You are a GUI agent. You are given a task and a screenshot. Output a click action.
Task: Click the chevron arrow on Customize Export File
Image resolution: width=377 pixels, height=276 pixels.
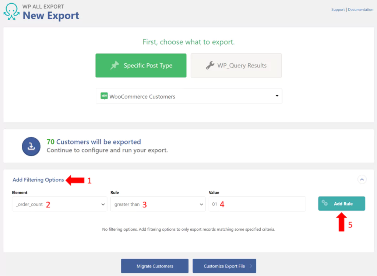(x=251, y=266)
